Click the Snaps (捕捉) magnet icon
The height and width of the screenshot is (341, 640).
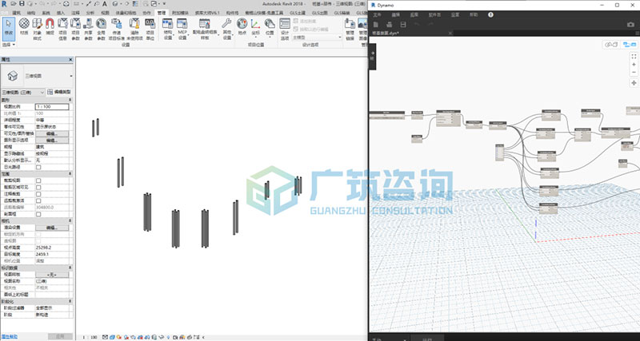(x=50, y=26)
